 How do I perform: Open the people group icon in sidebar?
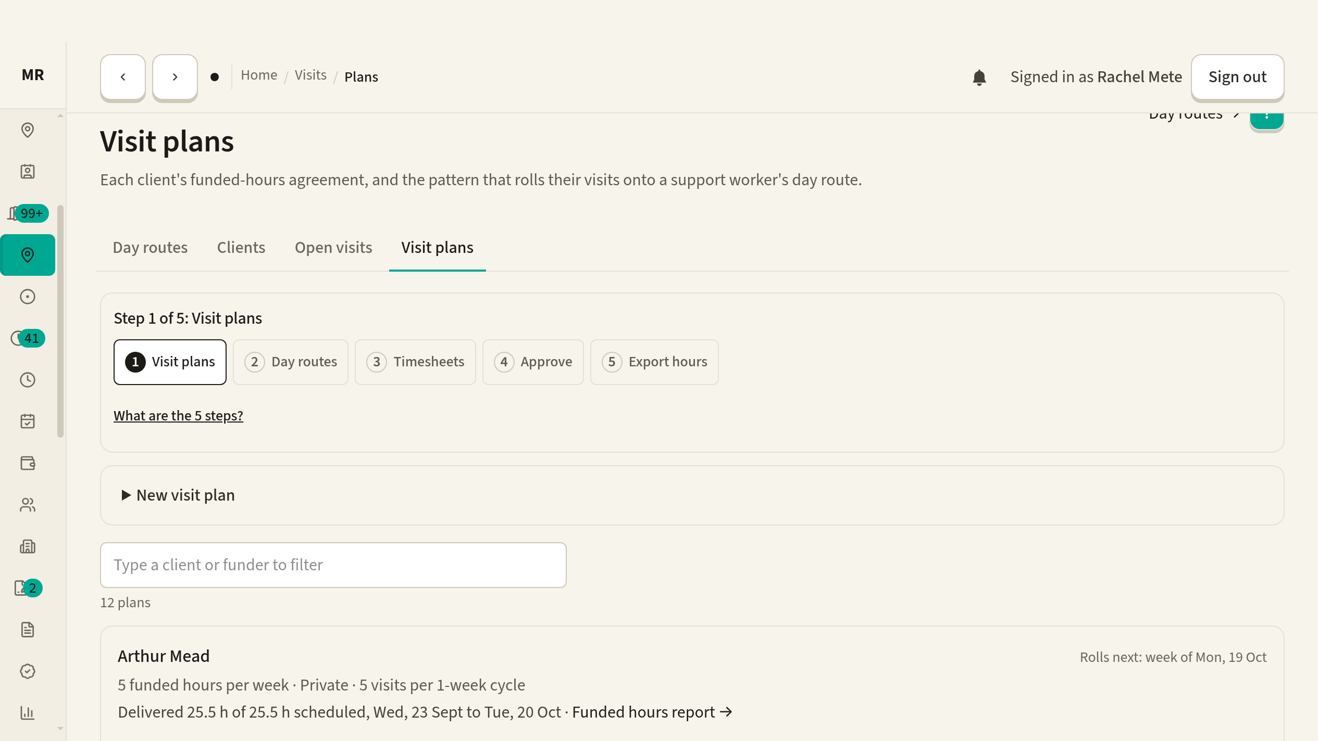coord(28,505)
